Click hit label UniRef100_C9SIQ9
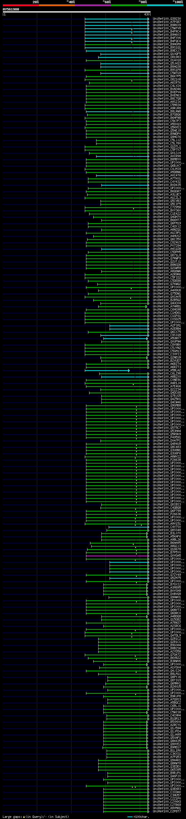186x819 pixels. [167, 335]
